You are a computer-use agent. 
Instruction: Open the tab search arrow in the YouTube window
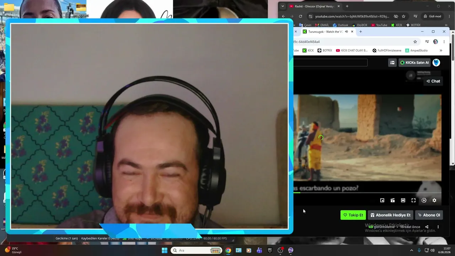(283, 6)
